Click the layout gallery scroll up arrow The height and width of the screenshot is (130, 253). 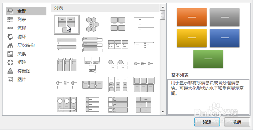163,7
